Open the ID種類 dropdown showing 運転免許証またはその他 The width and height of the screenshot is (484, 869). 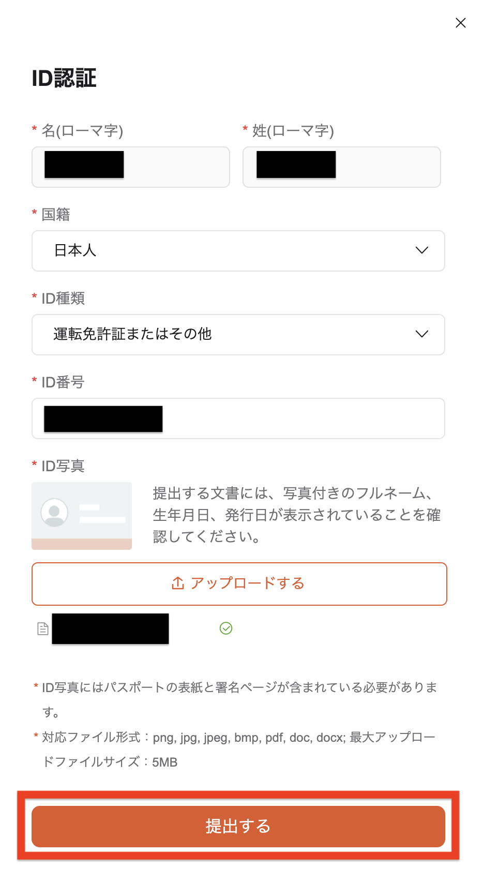[x=238, y=335]
